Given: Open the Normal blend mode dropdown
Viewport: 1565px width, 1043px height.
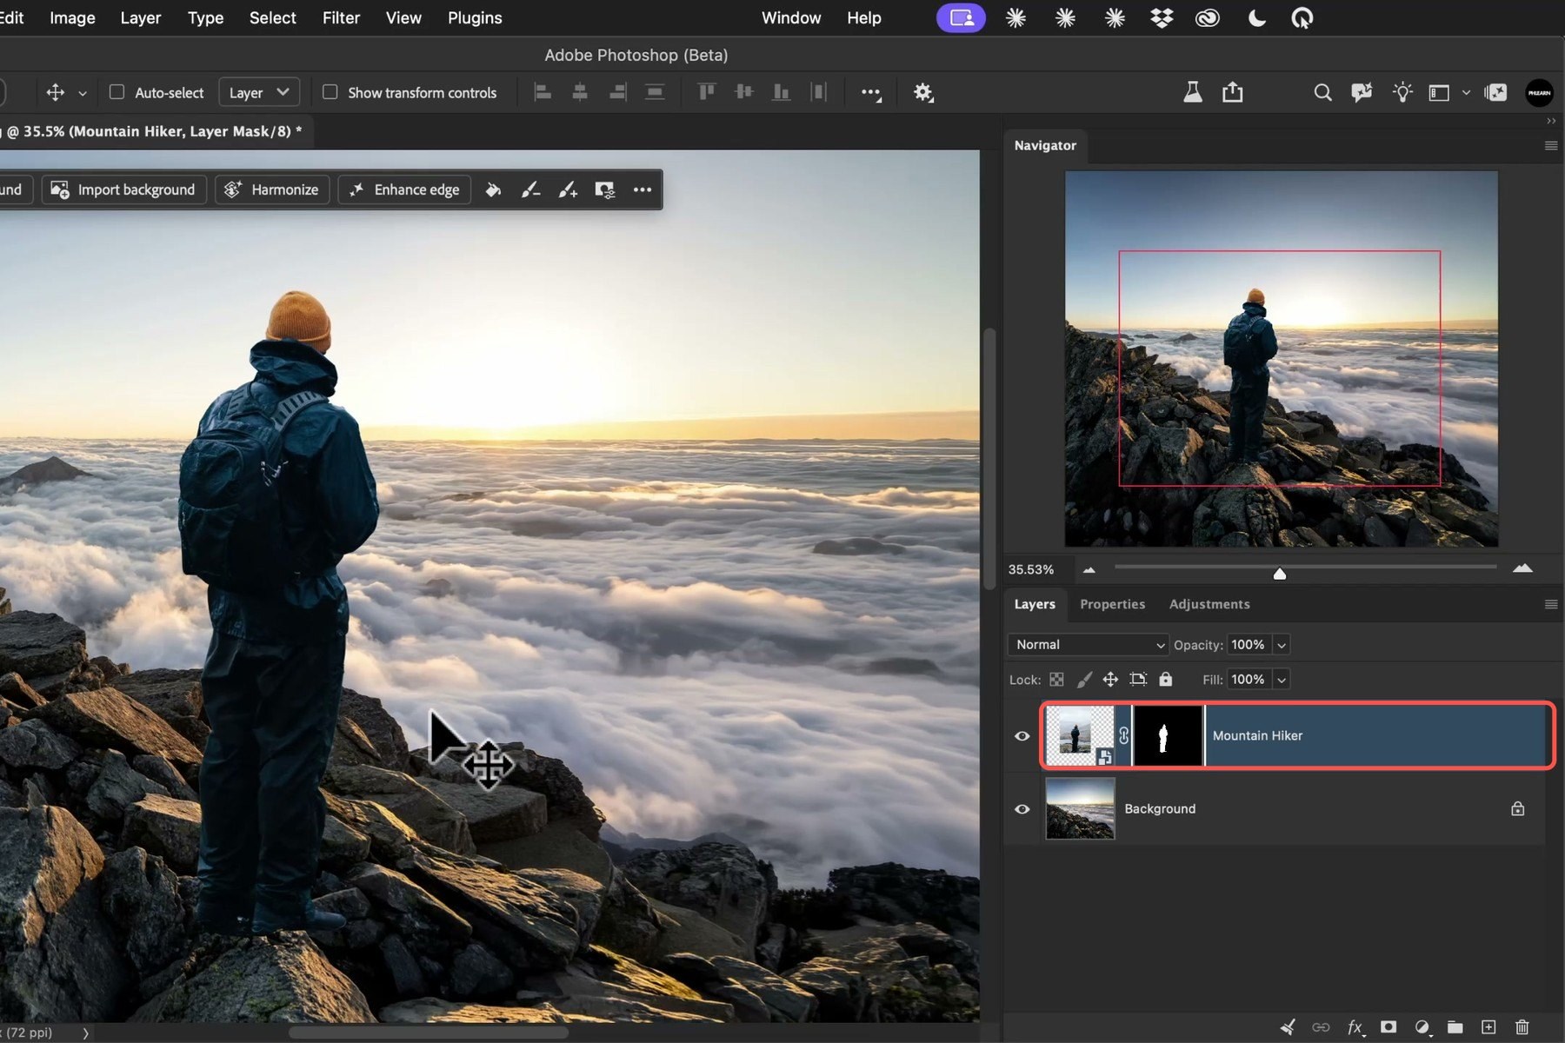Looking at the screenshot, I should tap(1088, 645).
